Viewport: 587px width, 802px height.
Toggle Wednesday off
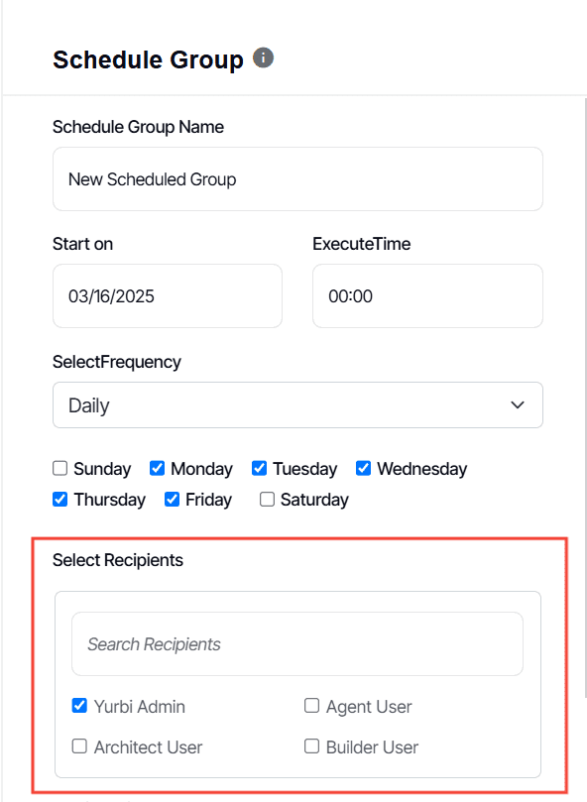click(363, 468)
